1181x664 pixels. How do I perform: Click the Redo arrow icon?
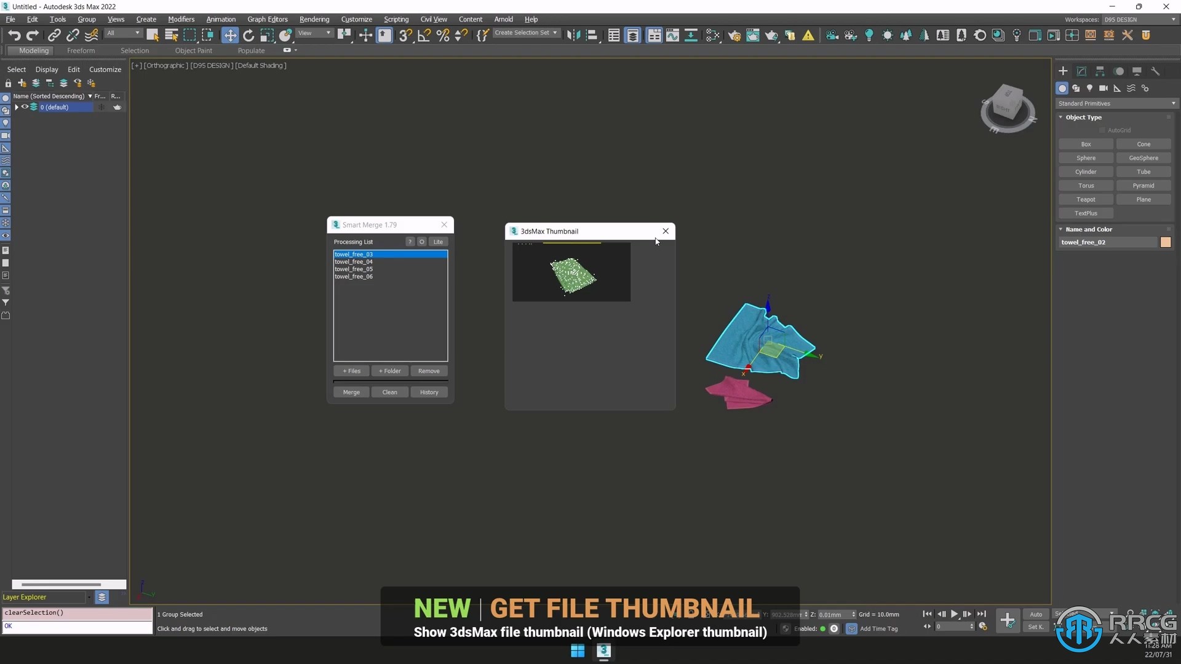click(x=33, y=35)
